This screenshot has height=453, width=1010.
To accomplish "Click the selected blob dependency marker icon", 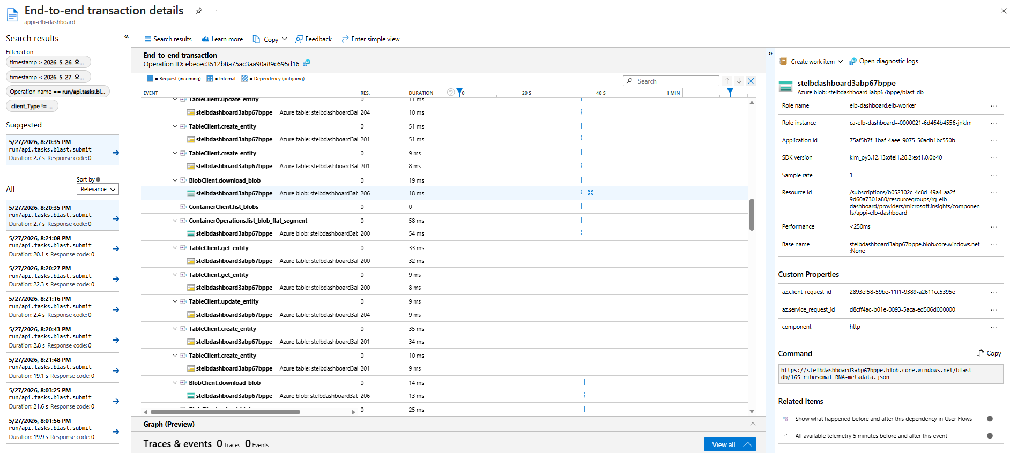I will click(x=590, y=192).
